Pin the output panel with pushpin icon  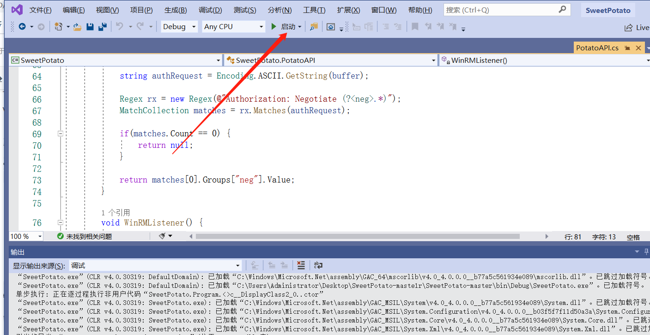point(646,252)
